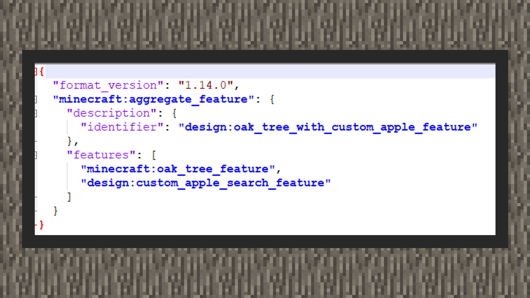Collapse the features array fold marker
This screenshot has width=530, height=298.
click(36, 155)
